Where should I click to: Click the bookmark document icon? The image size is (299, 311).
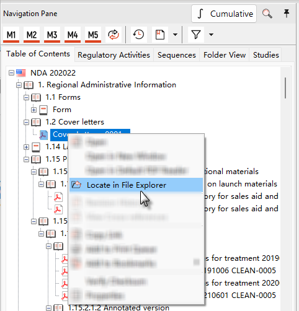pos(160,35)
